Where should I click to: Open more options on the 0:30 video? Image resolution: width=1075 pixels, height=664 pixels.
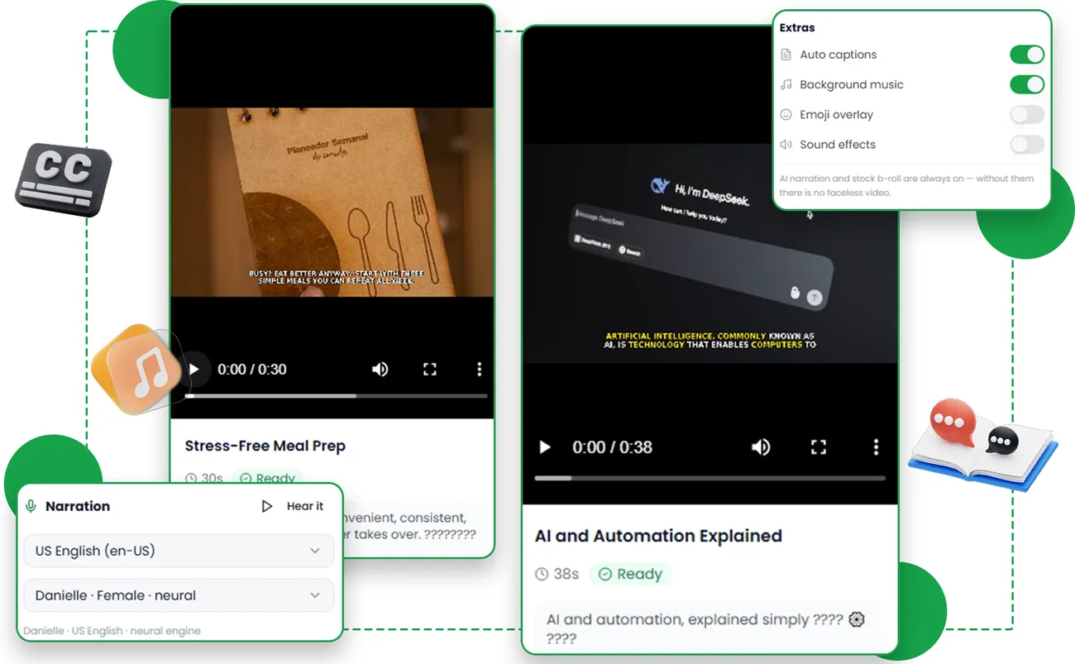tap(479, 370)
